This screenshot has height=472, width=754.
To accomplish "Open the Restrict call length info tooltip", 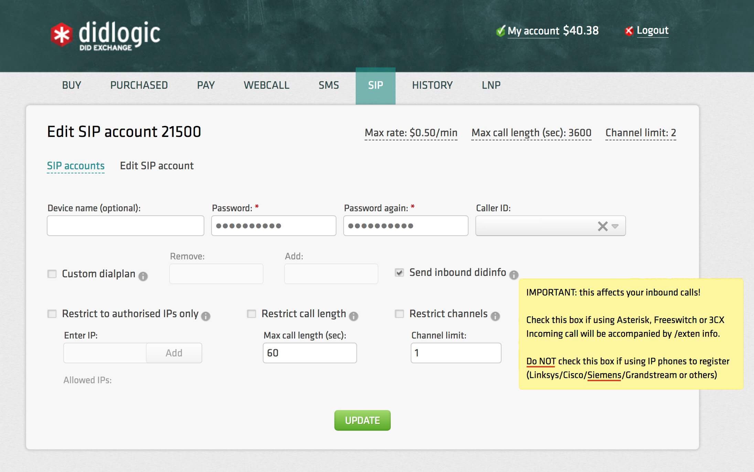I will tap(353, 316).
